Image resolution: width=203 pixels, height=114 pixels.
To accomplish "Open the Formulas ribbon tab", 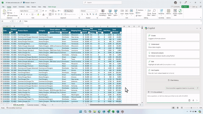I will tap(22, 7).
